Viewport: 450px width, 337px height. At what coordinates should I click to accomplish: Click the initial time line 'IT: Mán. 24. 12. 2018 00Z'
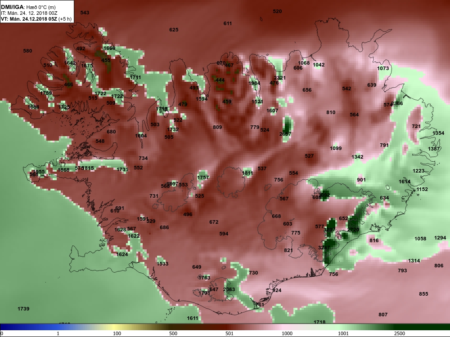(29, 13)
